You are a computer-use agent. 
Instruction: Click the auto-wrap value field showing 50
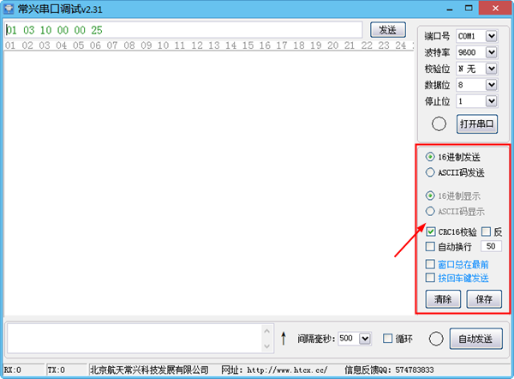[491, 246]
